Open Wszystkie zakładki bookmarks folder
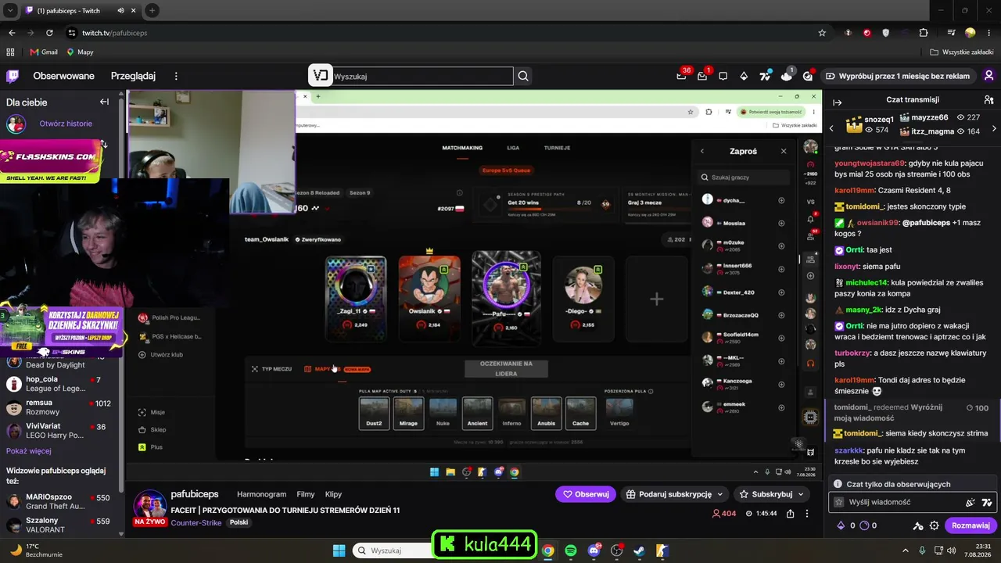Image resolution: width=1001 pixels, height=563 pixels. click(x=961, y=52)
